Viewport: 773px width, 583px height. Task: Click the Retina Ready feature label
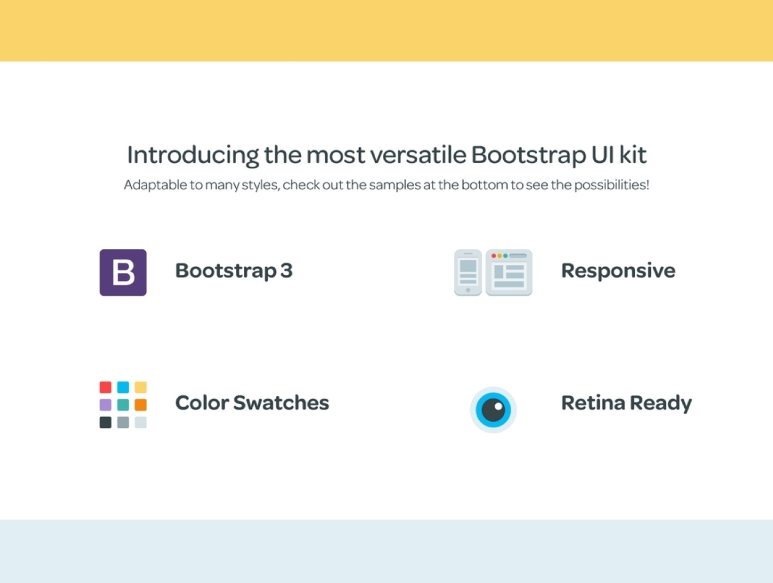(626, 403)
